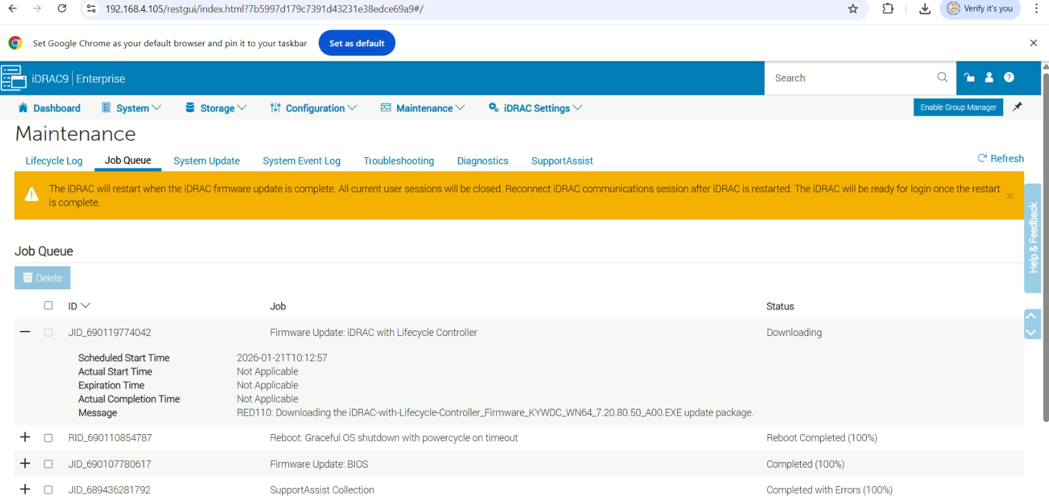Toggle the select-all jobs checkbox
Screen dimensions: 1049x498
pyautogui.click(x=48, y=306)
